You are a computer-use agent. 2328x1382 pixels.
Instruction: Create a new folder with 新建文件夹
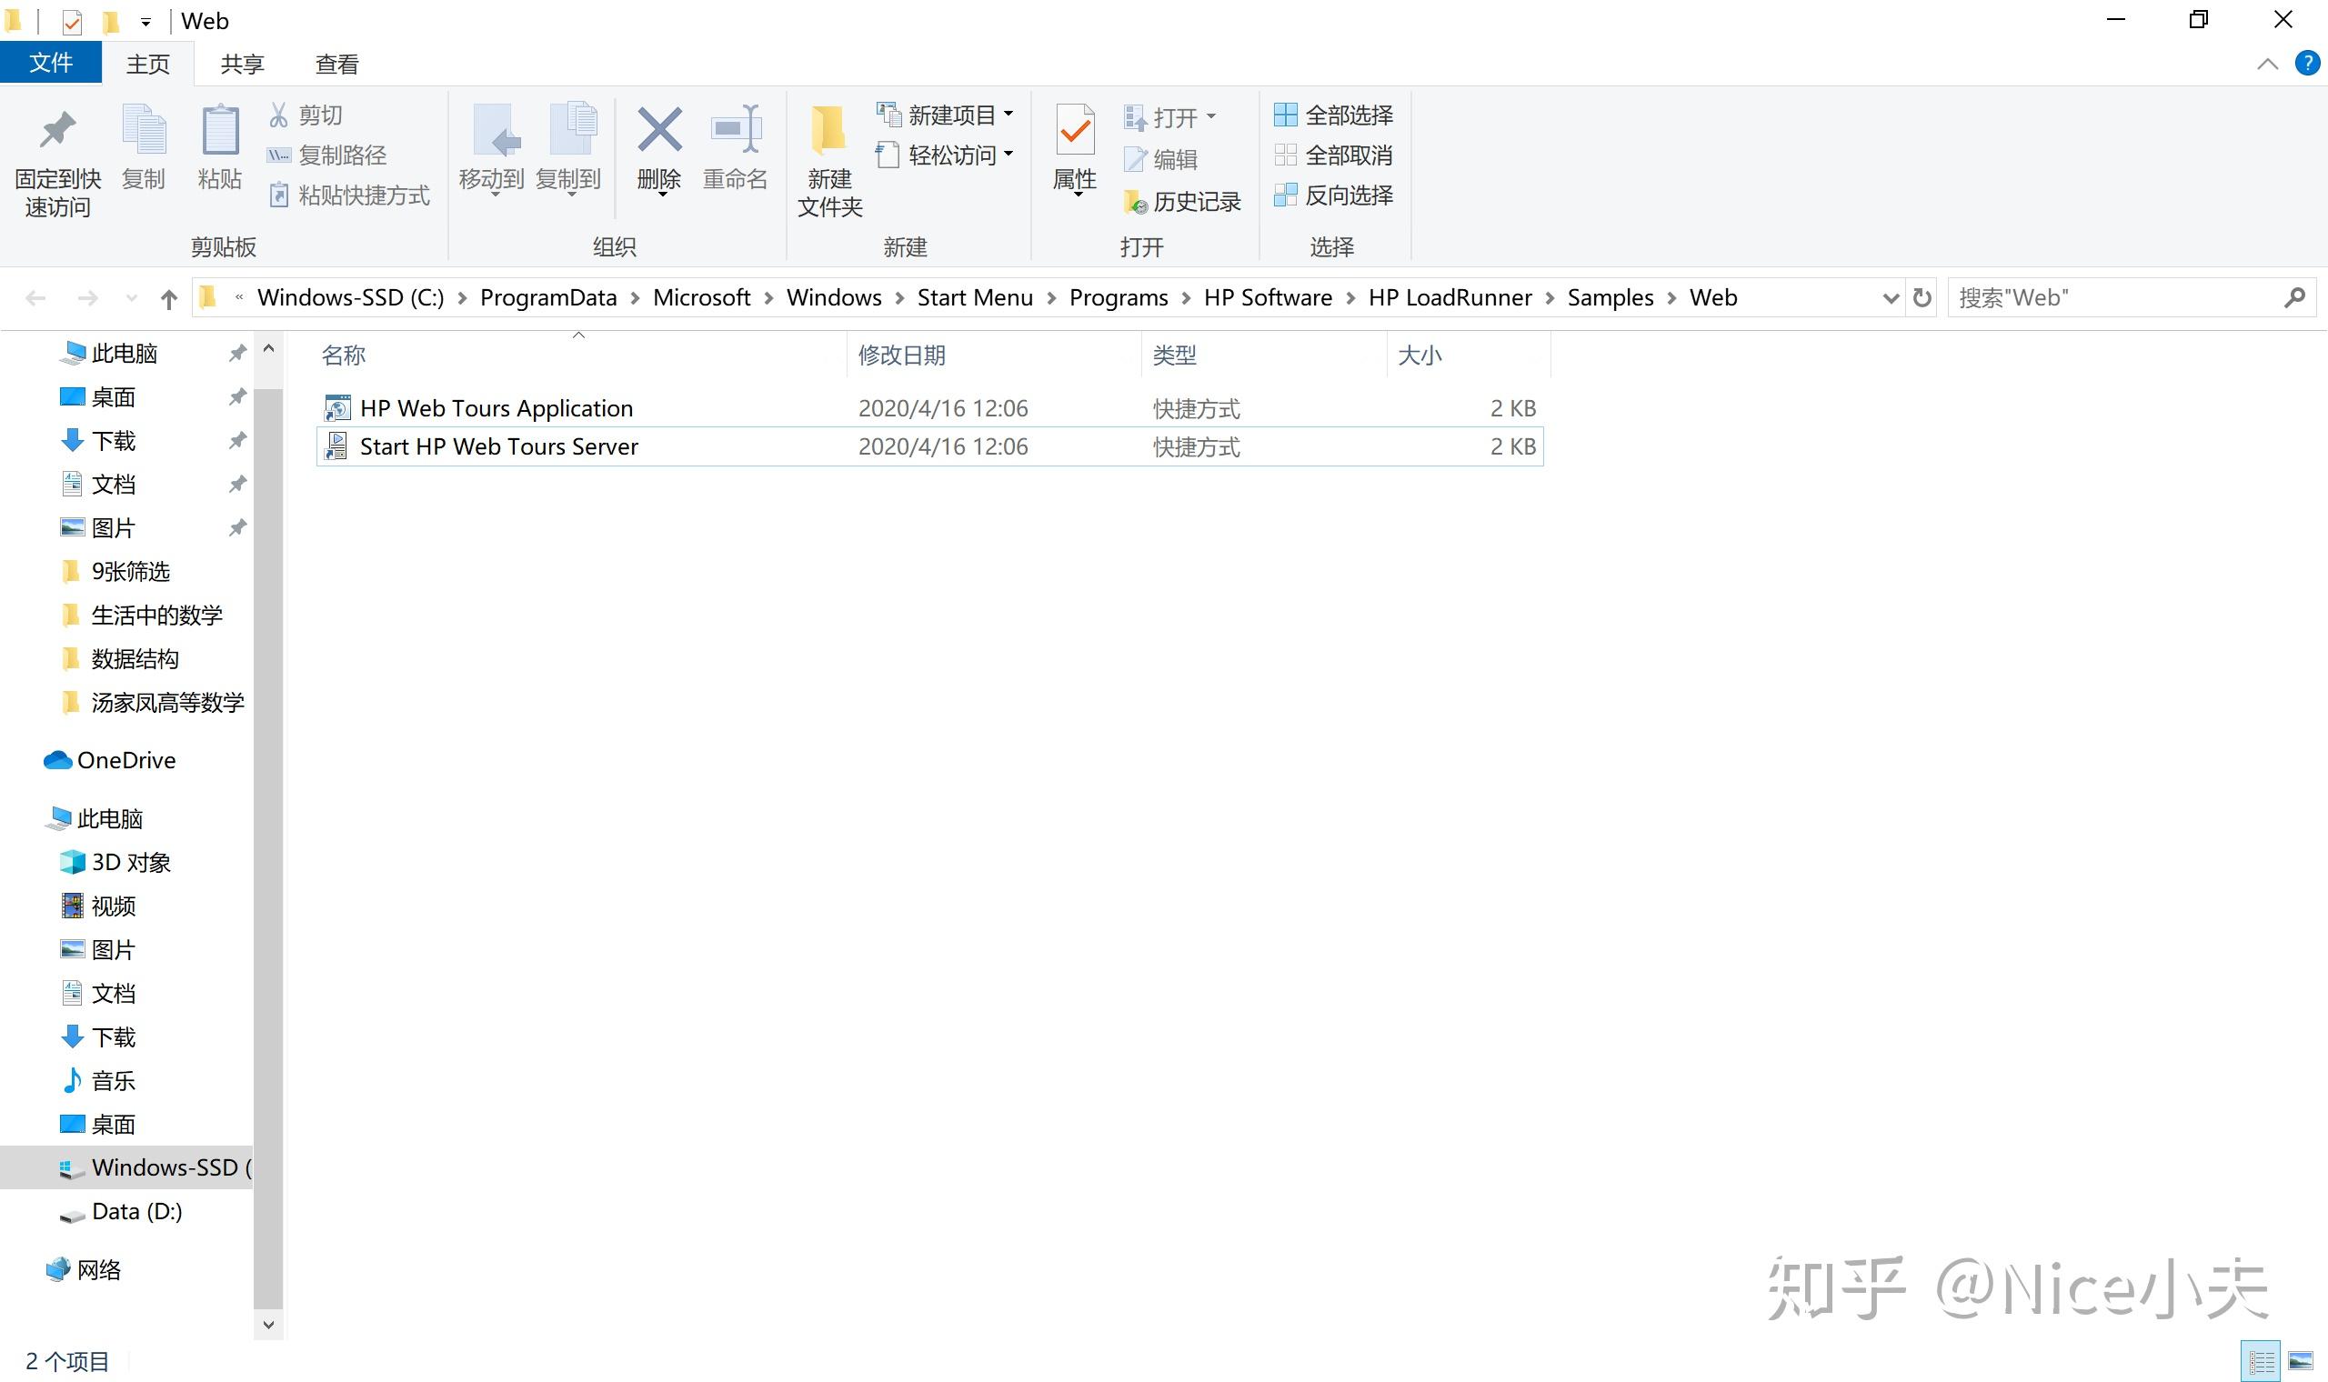(829, 160)
